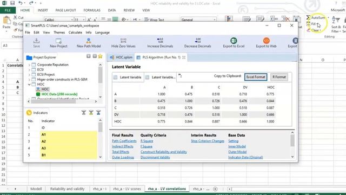Screen dimensions: 346x195
Task: Click the R Format copy button
Action: [279, 77]
